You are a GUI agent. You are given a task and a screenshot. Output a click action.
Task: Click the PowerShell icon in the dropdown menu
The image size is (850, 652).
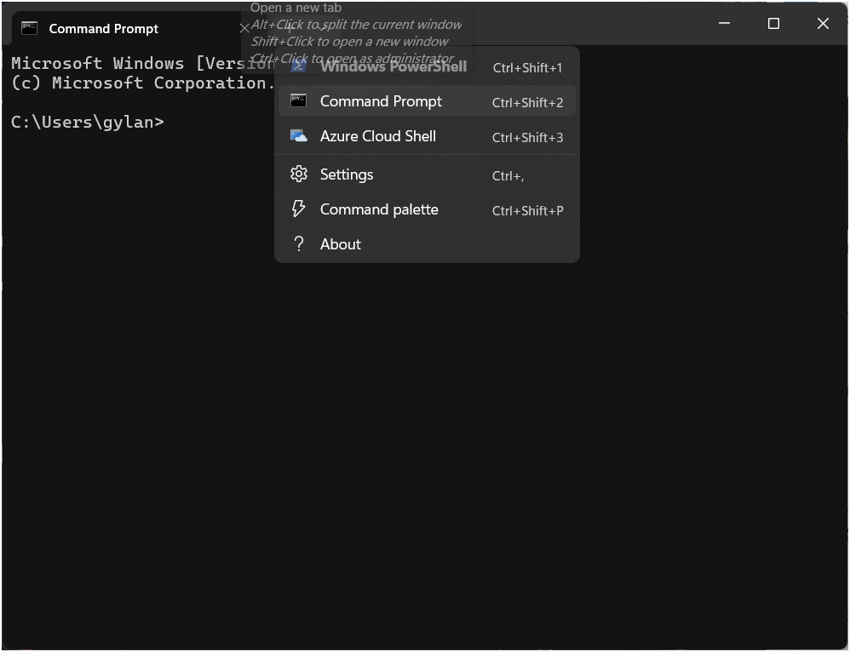coord(298,66)
